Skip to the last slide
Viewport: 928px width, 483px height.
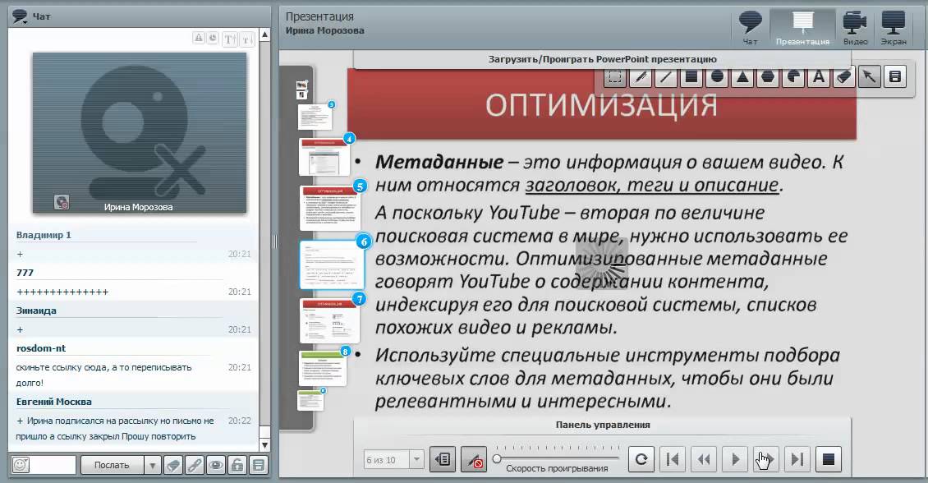point(797,459)
